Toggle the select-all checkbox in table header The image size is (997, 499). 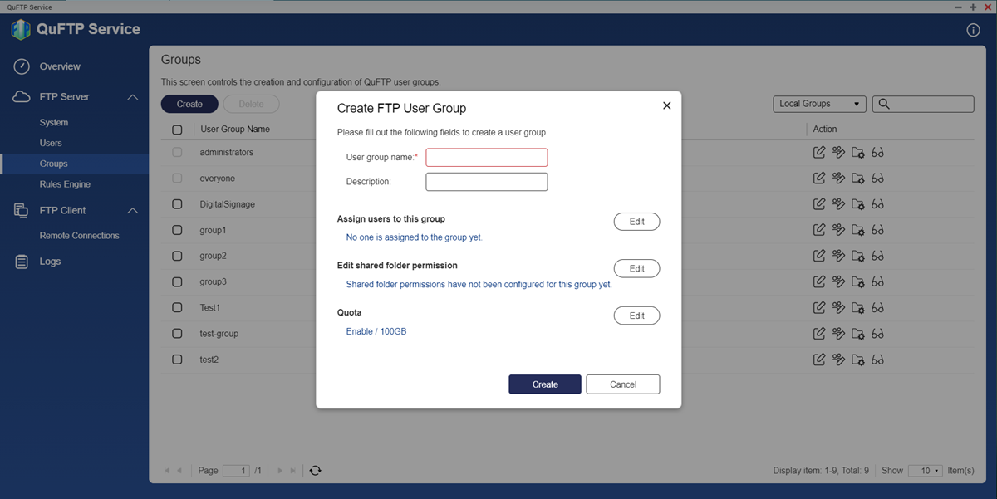tap(177, 130)
